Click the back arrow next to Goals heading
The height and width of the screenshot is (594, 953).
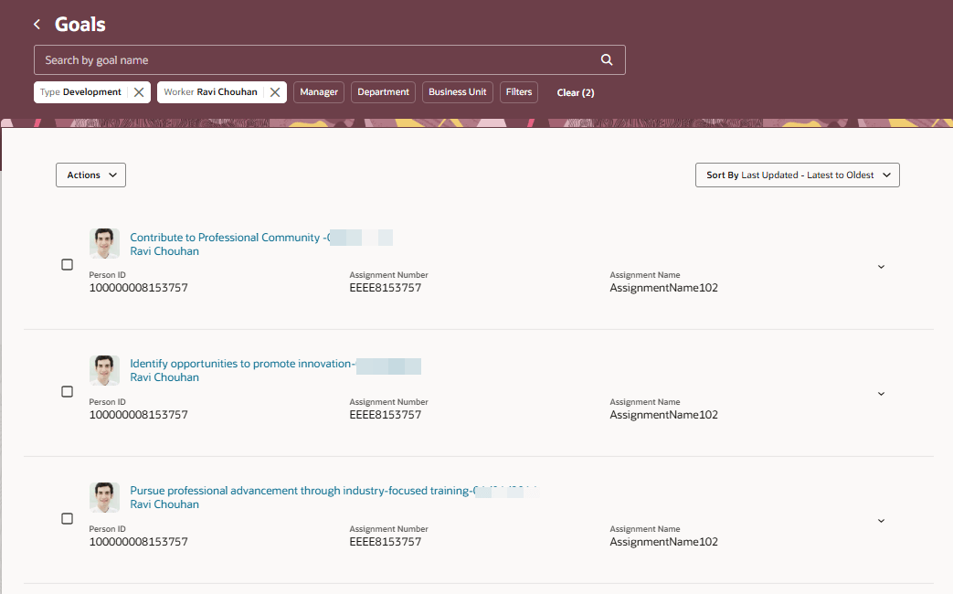point(36,24)
